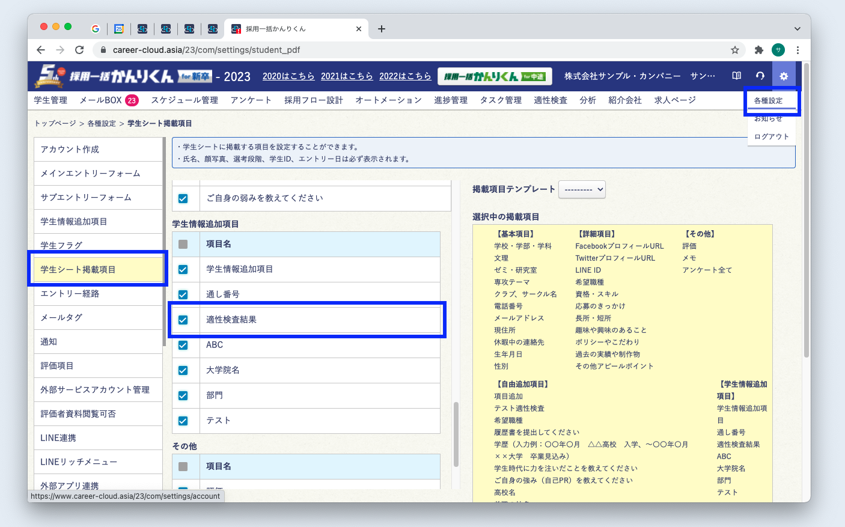Toggle the ABC checkbox
The image size is (845, 527).
coord(183,345)
